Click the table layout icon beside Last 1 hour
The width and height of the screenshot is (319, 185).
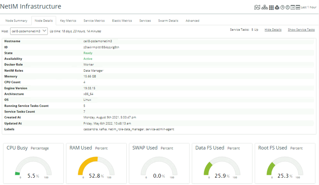tap(298, 8)
